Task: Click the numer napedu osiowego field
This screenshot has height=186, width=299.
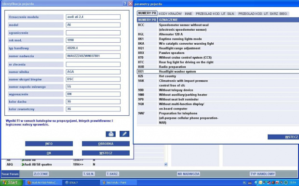Action: 93,87
